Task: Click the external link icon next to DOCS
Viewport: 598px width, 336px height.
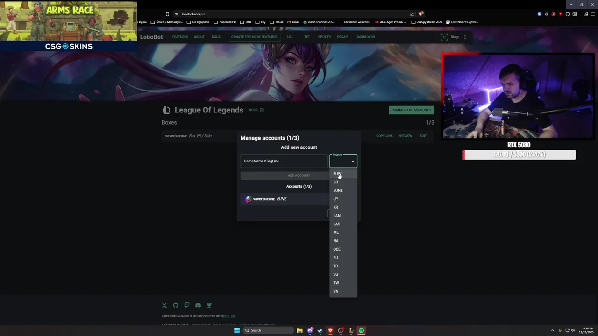Action: (262, 110)
